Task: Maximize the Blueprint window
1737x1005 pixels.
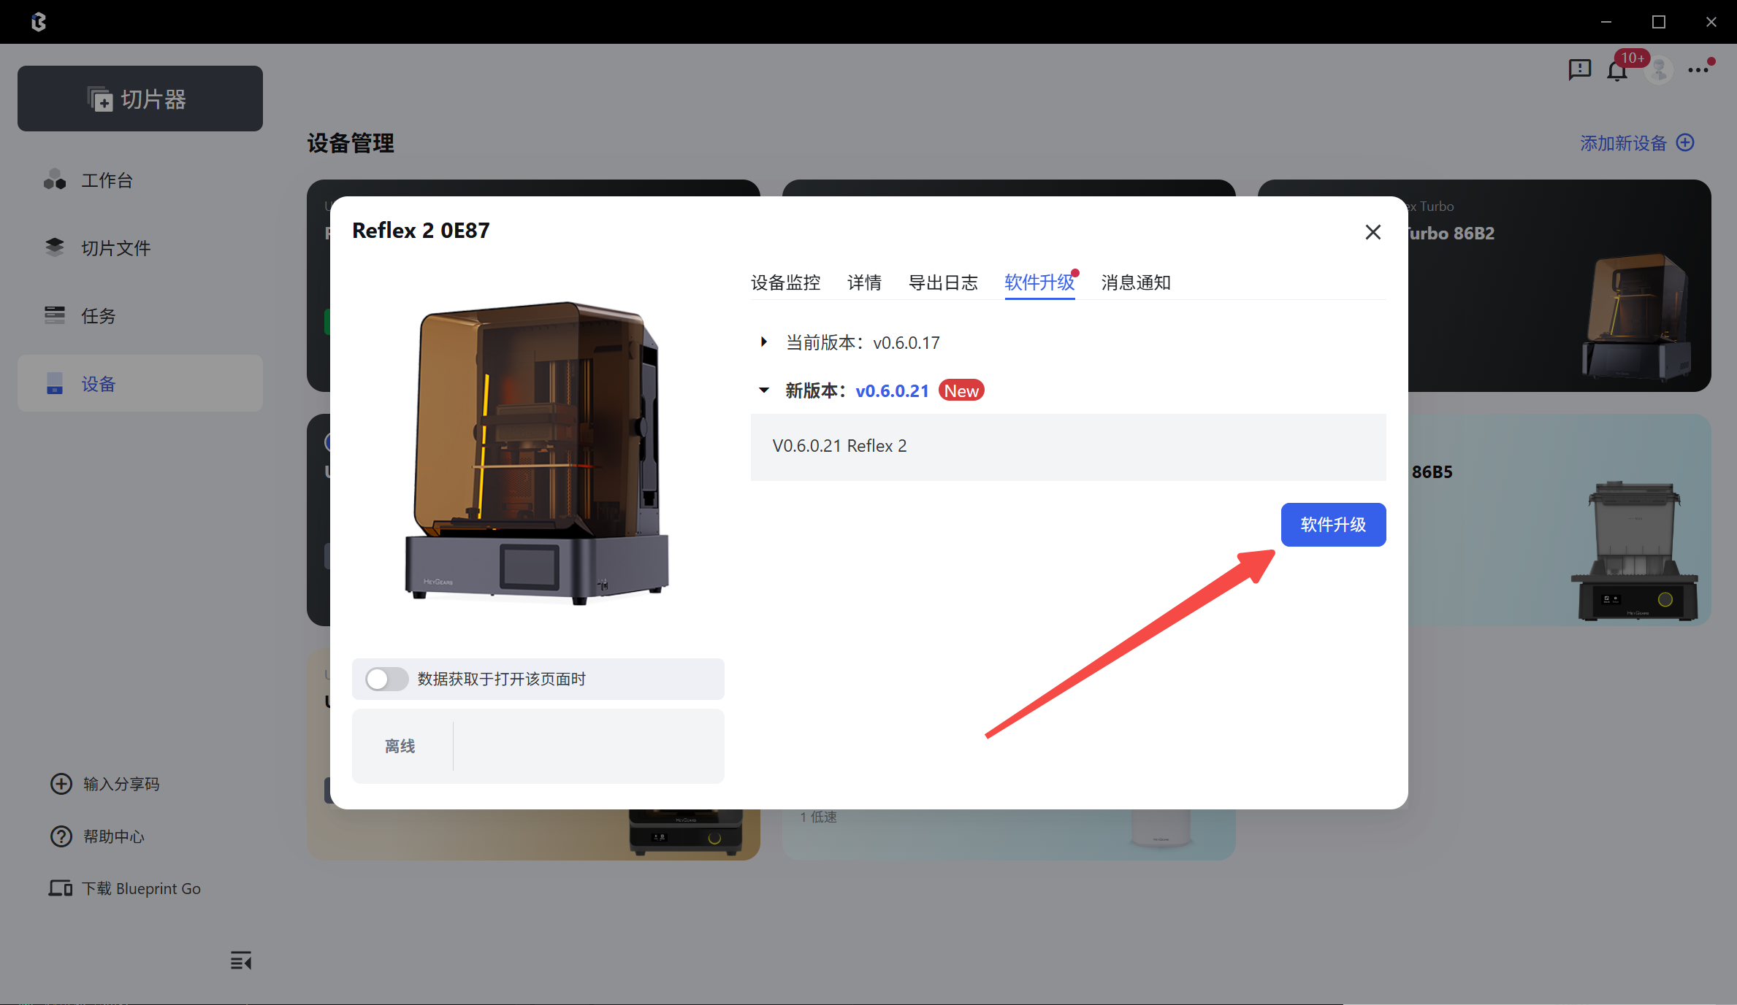Action: click(1659, 22)
